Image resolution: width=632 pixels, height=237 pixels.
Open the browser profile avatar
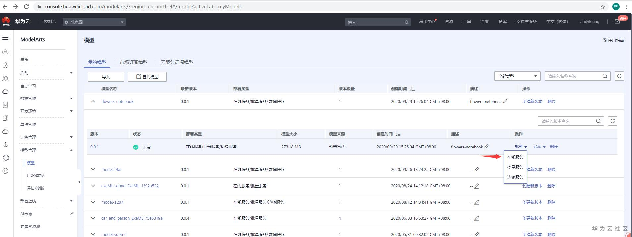pyautogui.click(x=616, y=6)
